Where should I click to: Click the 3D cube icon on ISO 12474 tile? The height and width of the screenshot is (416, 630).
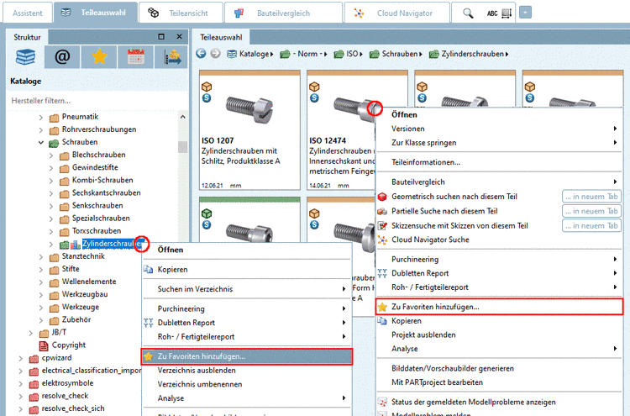314,87
